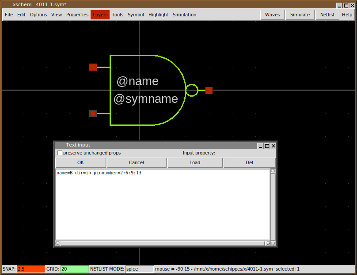Select the @symname text label

(146, 99)
